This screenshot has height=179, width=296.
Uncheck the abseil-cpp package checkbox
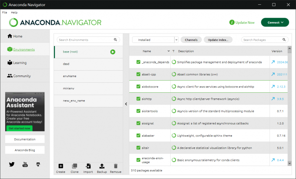pos(138,74)
